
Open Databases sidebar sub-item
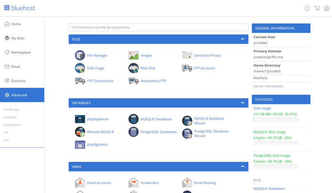pos(10,117)
